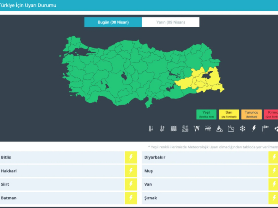The height and width of the screenshot is (208, 278).
Task: Click the high temperature thermometer icon
Action: 162,129
